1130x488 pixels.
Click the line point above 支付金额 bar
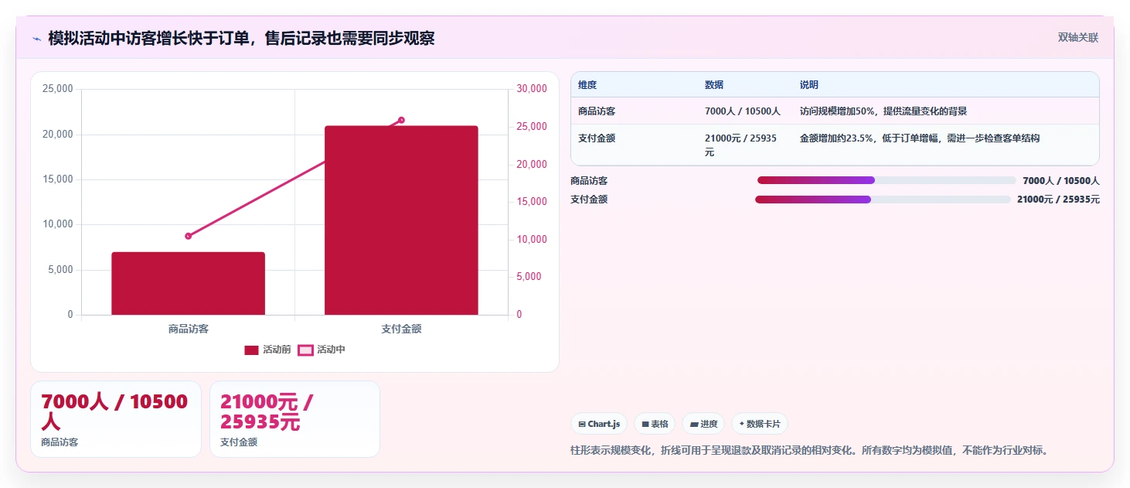pyautogui.click(x=401, y=120)
